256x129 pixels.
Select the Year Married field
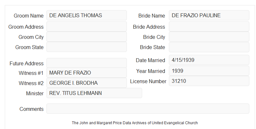point(209,71)
